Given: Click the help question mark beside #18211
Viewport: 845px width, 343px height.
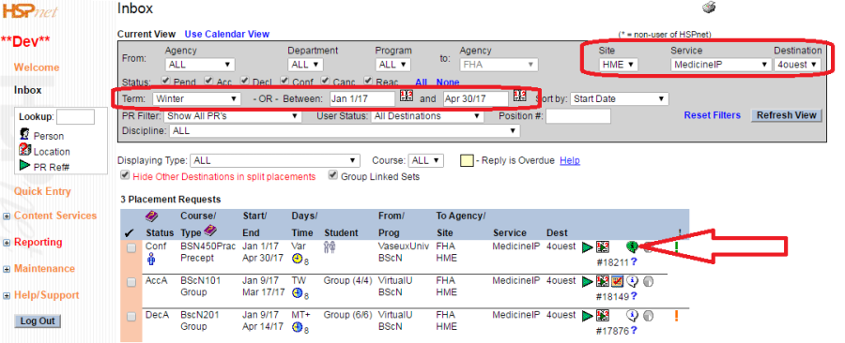Looking at the screenshot, I should [634, 261].
